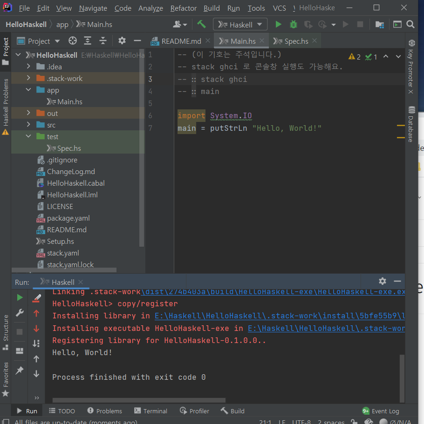This screenshot has height=424, width=424.
Task: Open the Database side panel
Action: pyautogui.click(x=411, y=124)
